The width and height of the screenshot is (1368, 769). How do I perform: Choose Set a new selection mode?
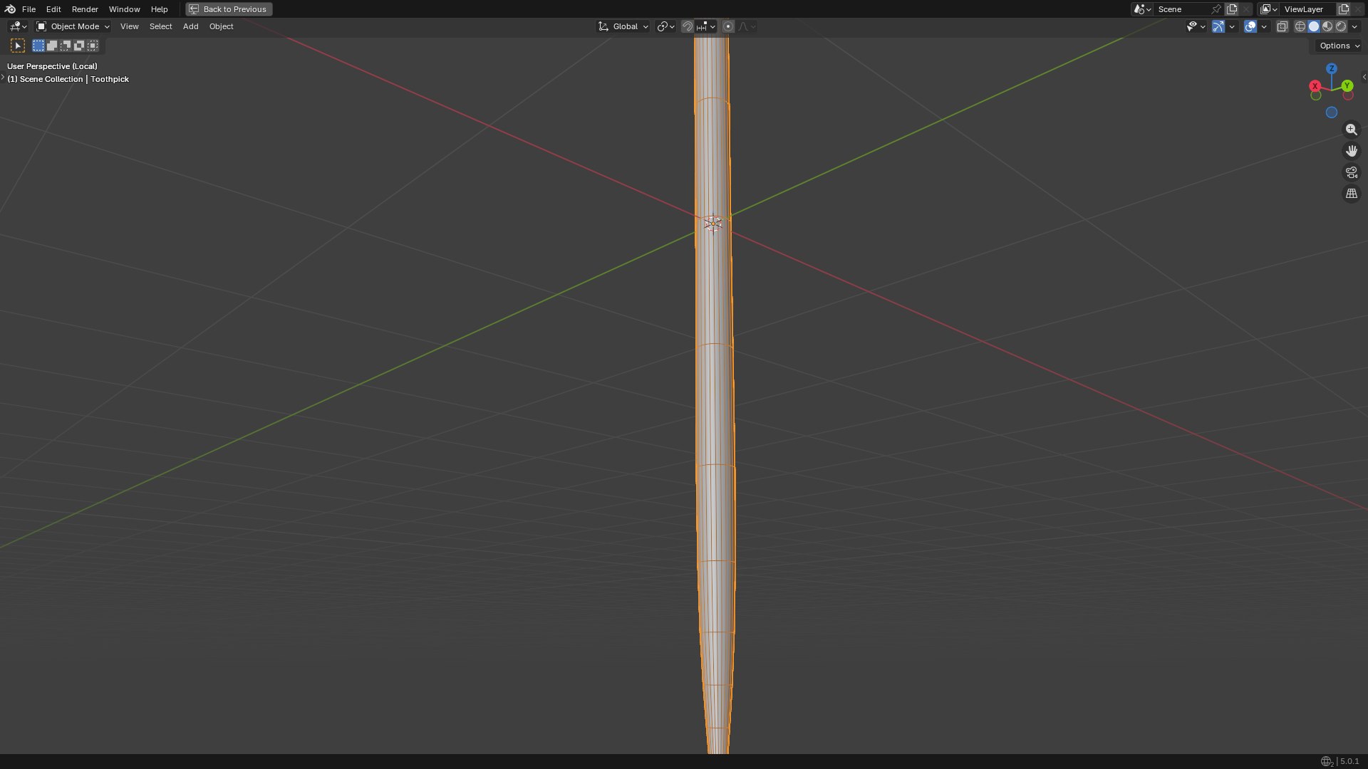38,46
